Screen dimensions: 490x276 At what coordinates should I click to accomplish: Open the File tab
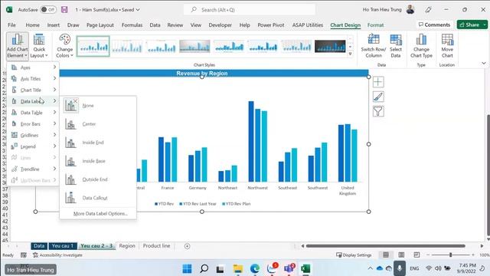click(12, 25)
